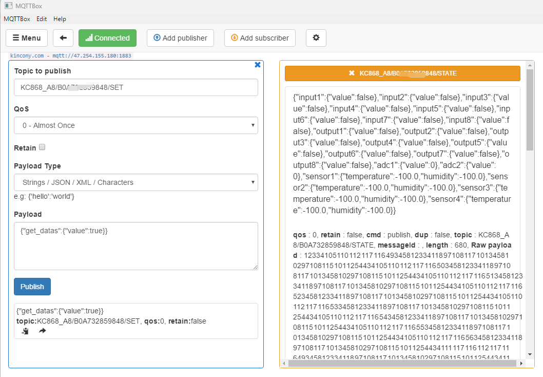Open the Payload Type dropdown
The image size is (543, 377).
pyautogui.click(x=135, y=182)
